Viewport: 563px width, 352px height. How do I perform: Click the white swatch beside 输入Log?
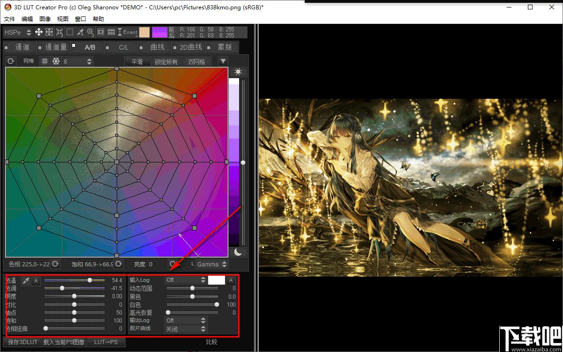pyautogui.click(x=216, y=280)
